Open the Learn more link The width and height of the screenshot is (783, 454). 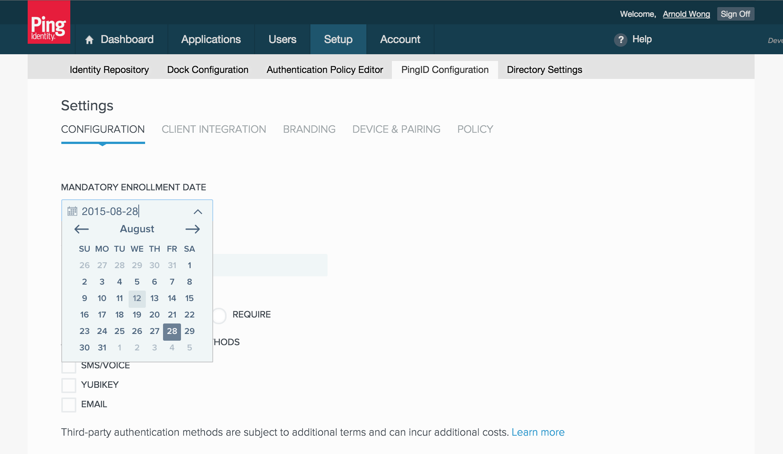click(x=538, y=432)
